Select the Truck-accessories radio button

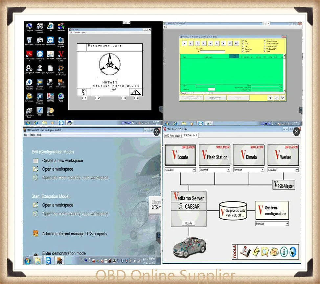(x=265, y=44)
